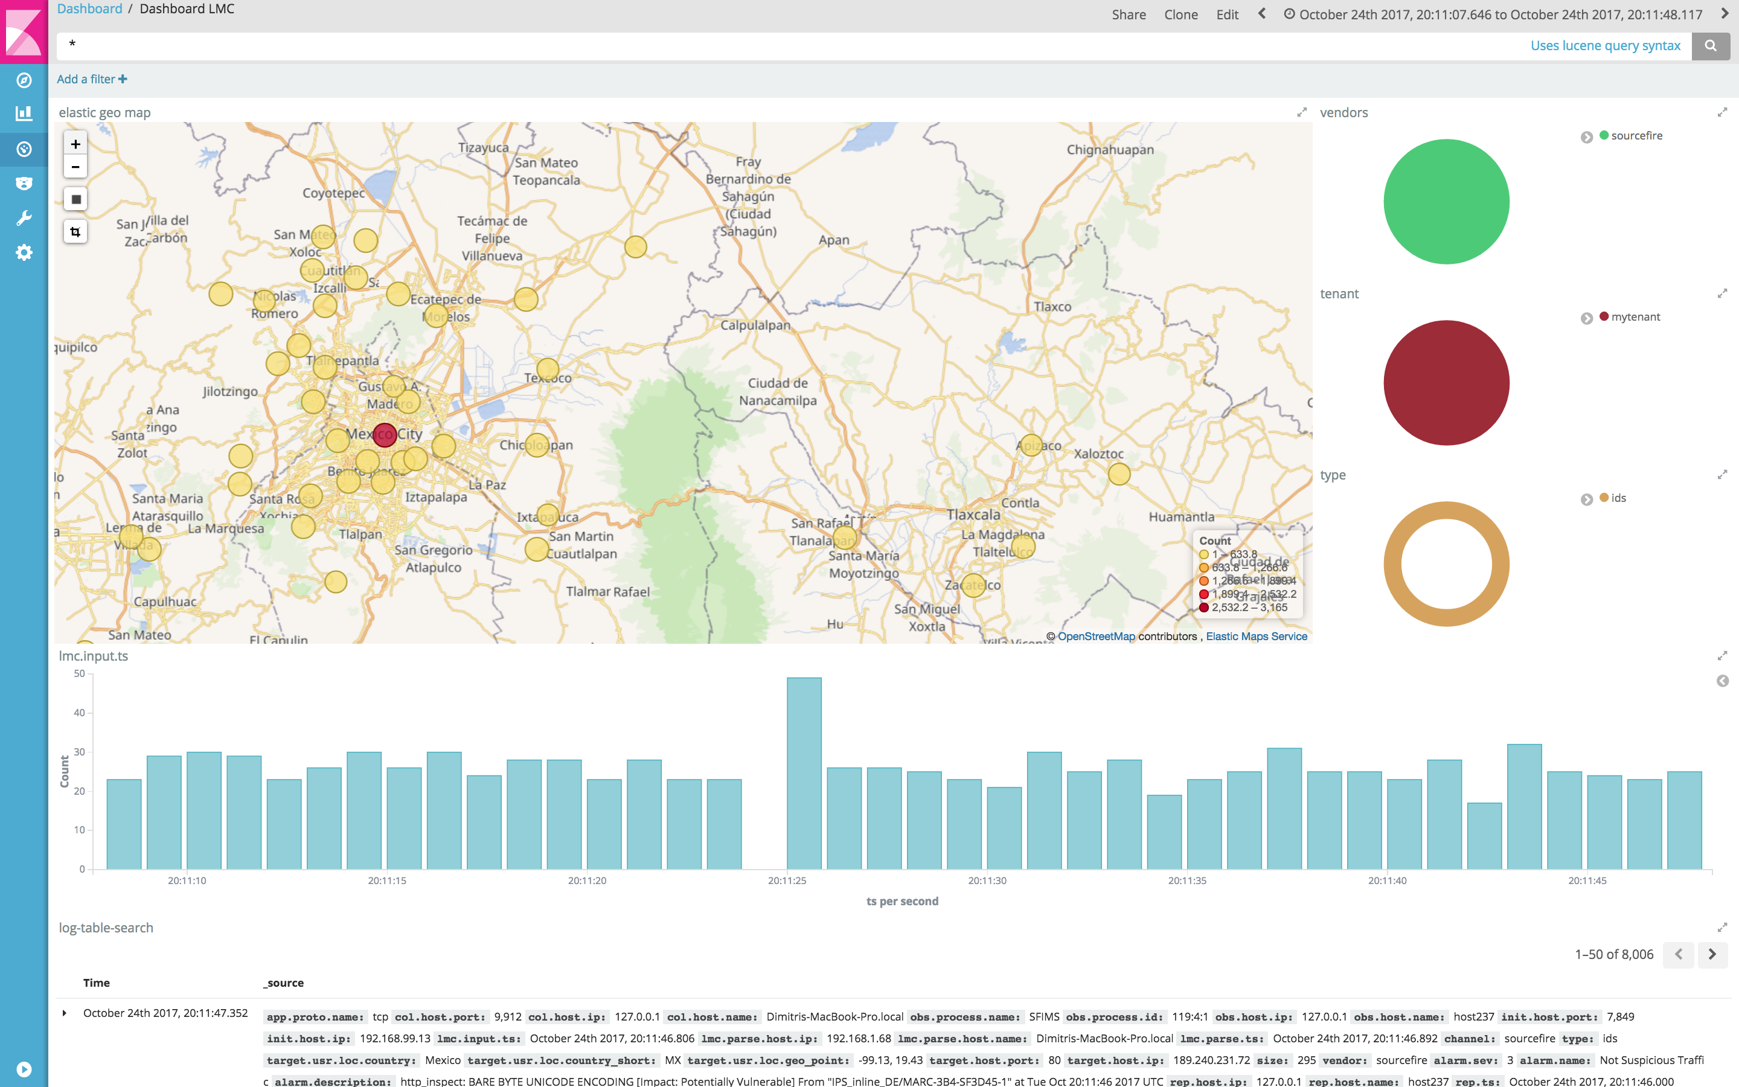The height and width of the screenshot is (1087, 1739).
Task: Click the Kibana logo icon
Action: pyautogui.click(x=24, y=31)
